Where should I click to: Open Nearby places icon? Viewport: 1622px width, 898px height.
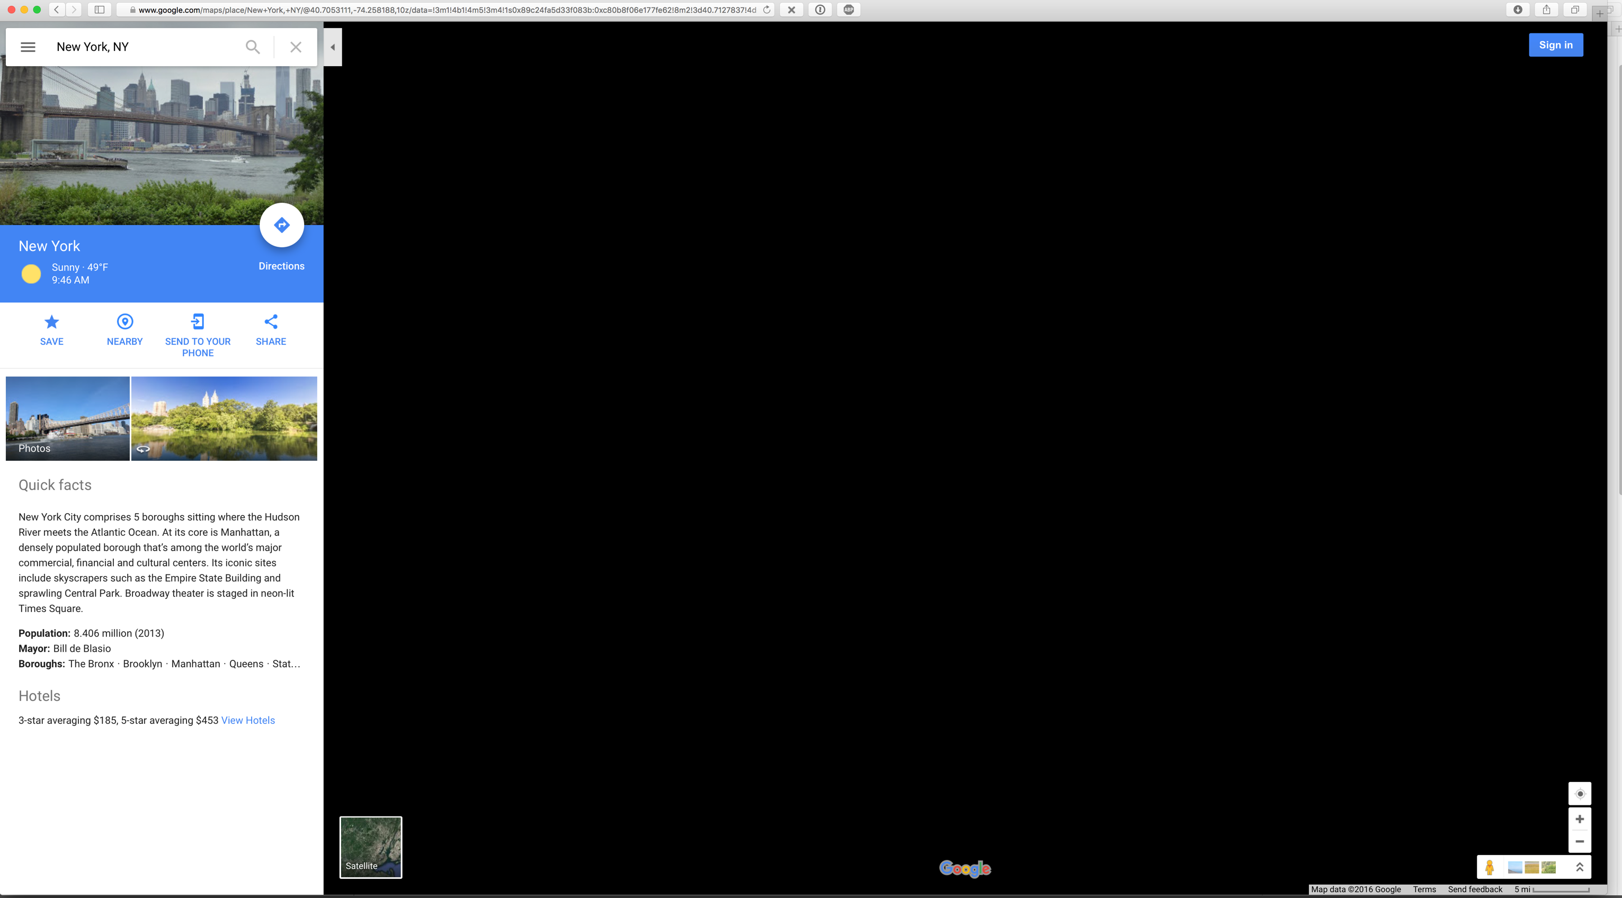pyautogui.click(x=124, y=322)
